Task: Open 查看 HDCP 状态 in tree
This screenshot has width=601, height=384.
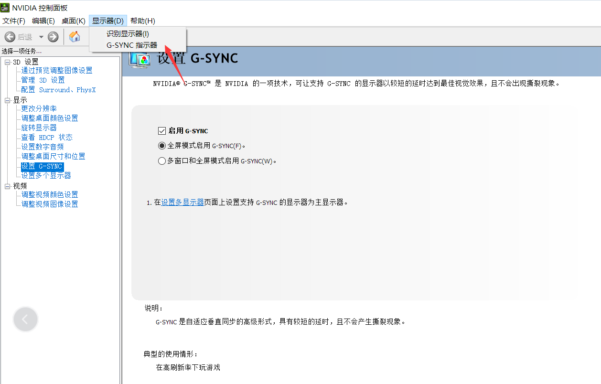Action: [47, 137]
